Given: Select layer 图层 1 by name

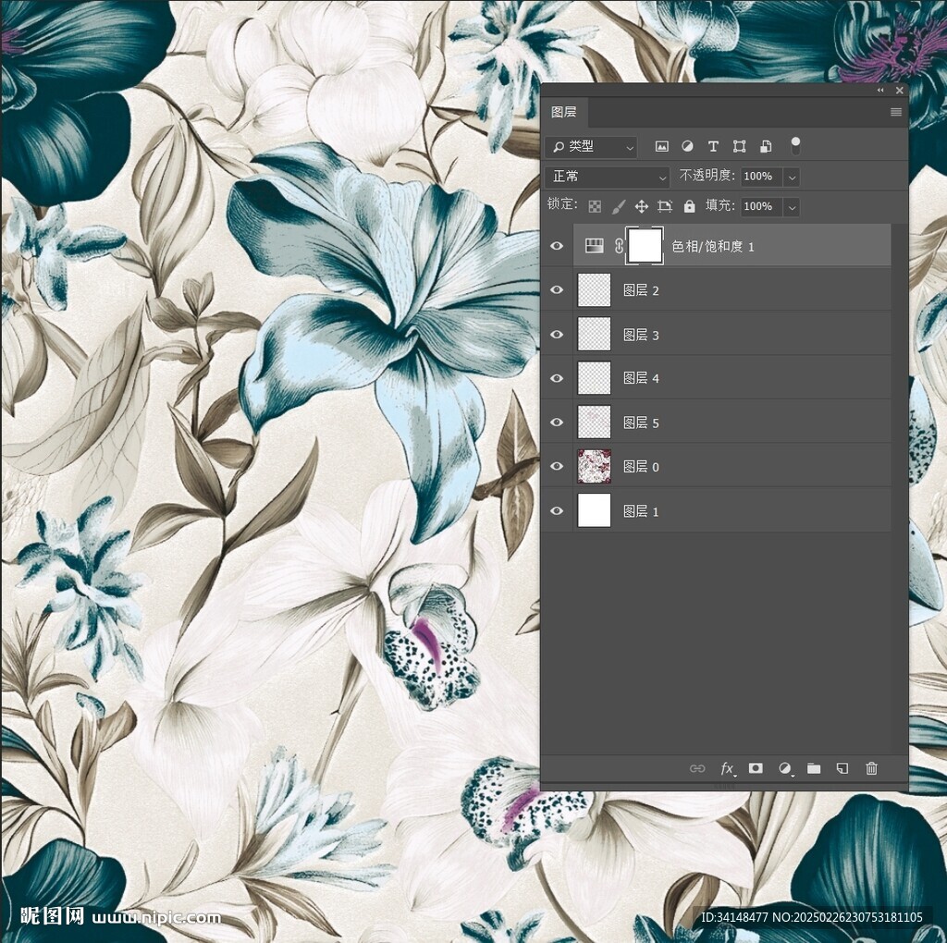Looking at the screenshot, I should (x=641, y=511).
